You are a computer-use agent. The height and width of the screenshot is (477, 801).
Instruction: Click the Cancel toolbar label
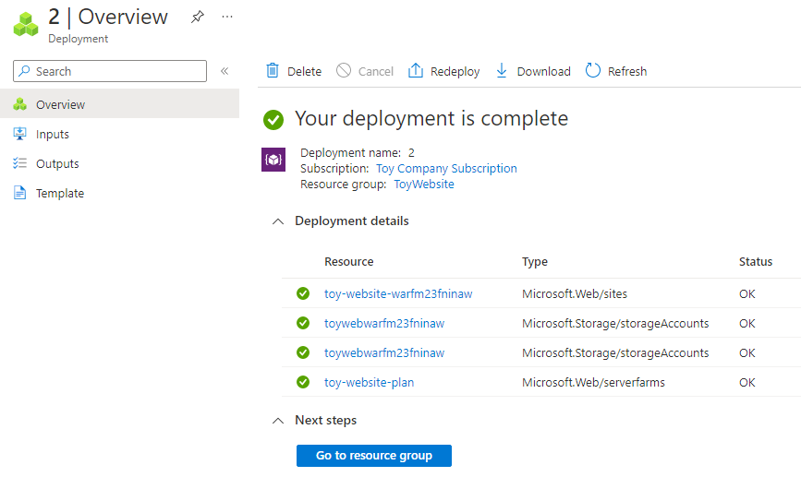(x=376, y=71)
